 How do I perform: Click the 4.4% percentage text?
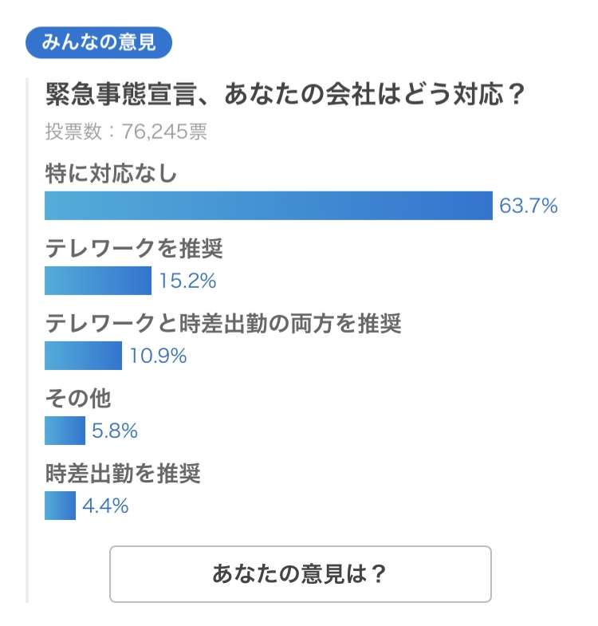(105, 506)
